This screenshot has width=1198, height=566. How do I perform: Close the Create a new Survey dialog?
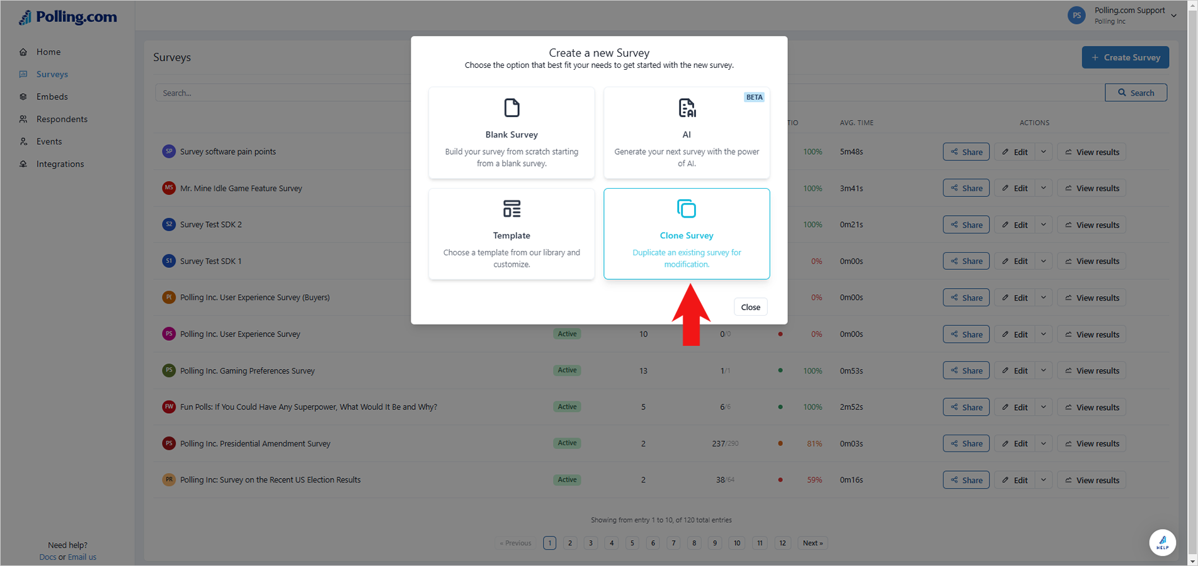pyautogui.click(x=750, y=307)
